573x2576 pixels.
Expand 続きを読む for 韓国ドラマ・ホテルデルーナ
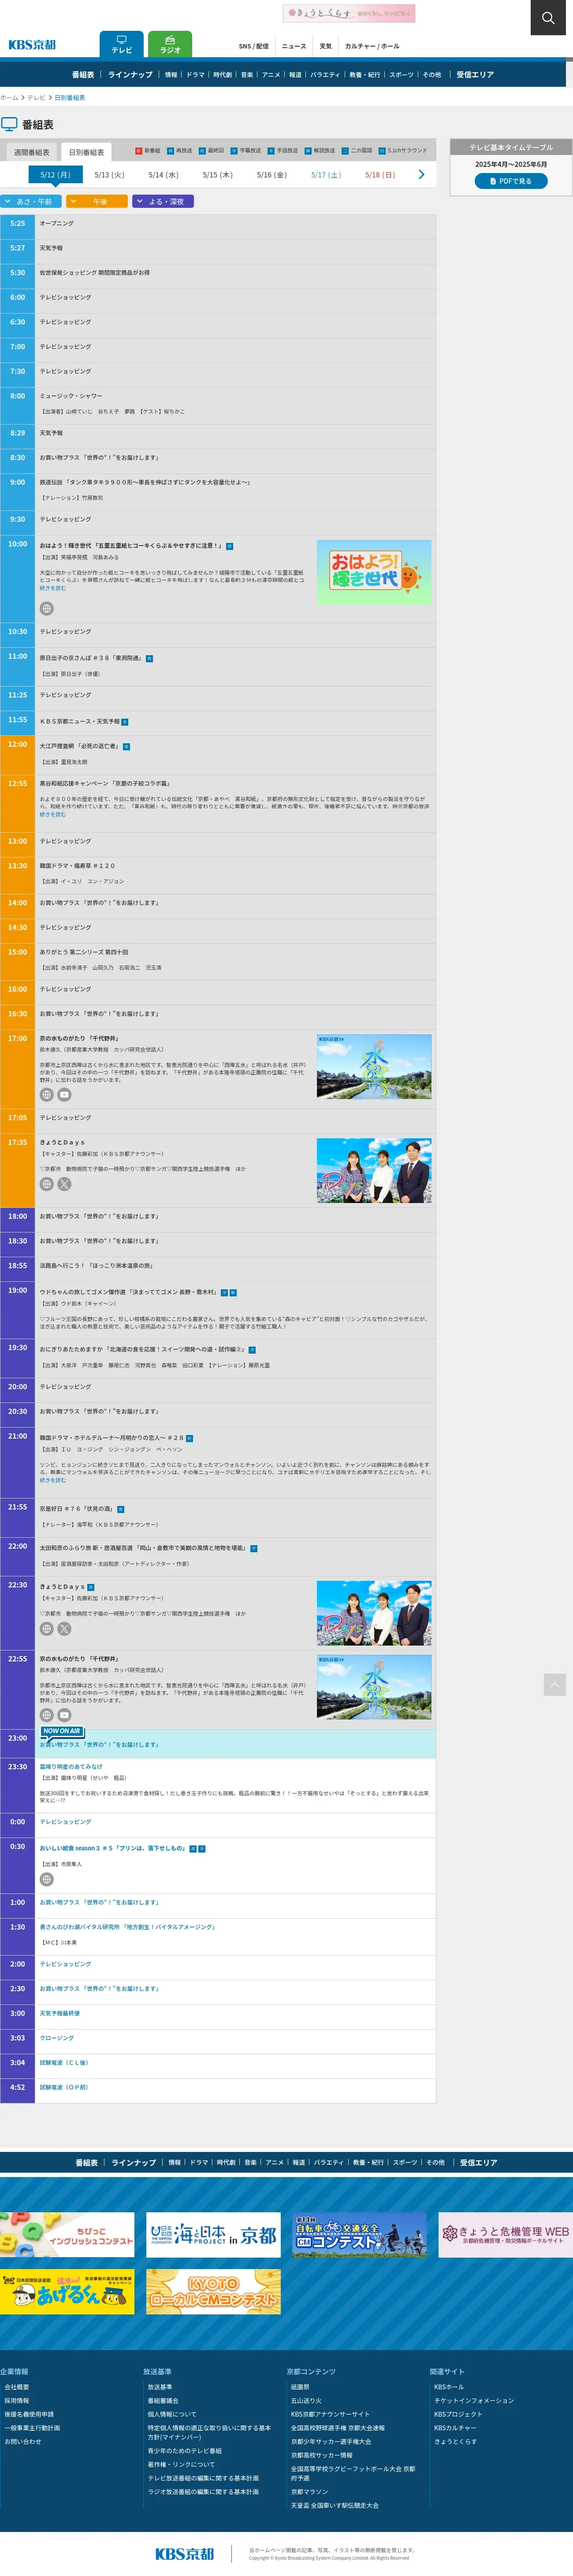pyautogui.click(x=53, y=1480)
